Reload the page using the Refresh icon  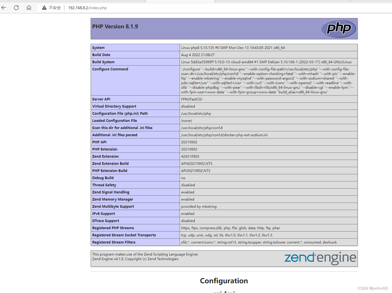[x=16, y=8]
